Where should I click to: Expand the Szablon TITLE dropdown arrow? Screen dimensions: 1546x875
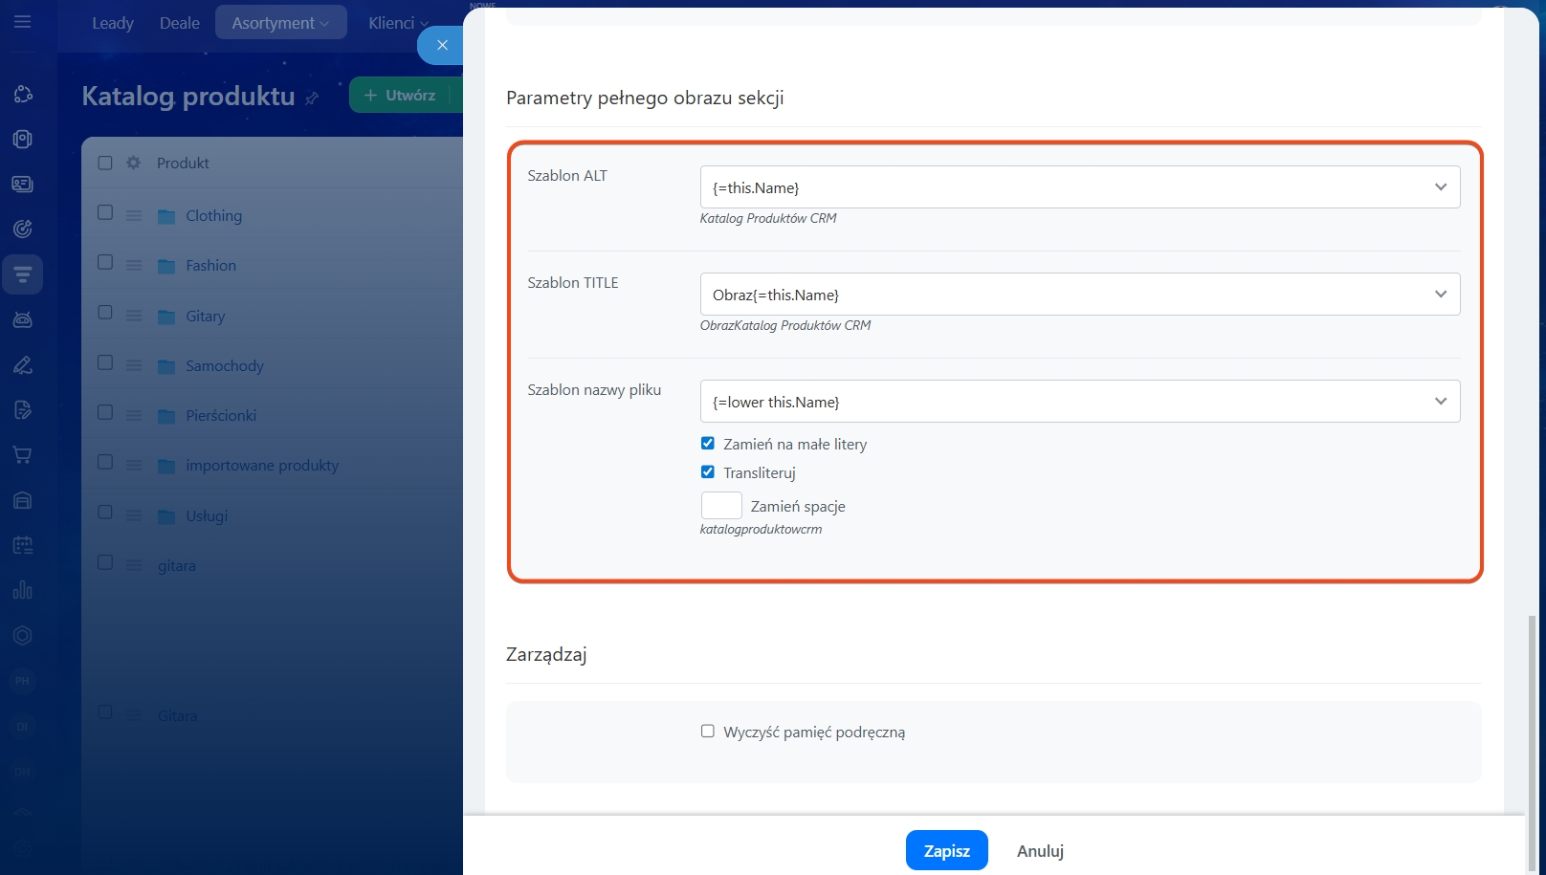(x=1440, y=295)
